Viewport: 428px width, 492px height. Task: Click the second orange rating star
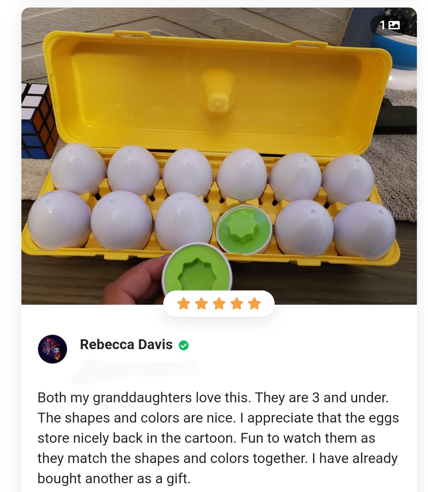[x=201, y=304]
